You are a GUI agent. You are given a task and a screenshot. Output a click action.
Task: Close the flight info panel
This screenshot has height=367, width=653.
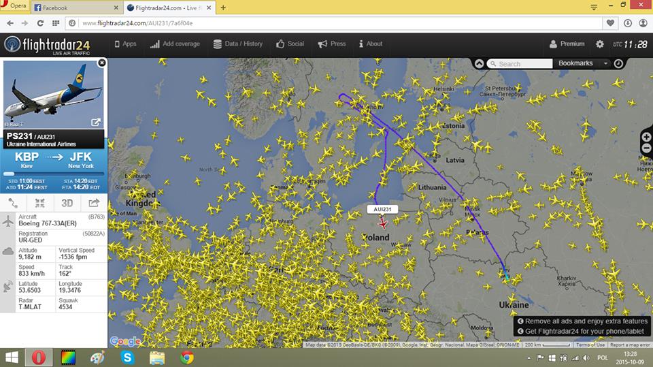tap(101, 63)
